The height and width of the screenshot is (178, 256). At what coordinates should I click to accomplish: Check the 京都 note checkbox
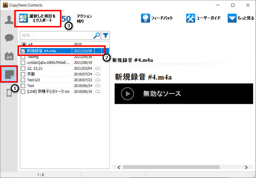click(23, 74)
